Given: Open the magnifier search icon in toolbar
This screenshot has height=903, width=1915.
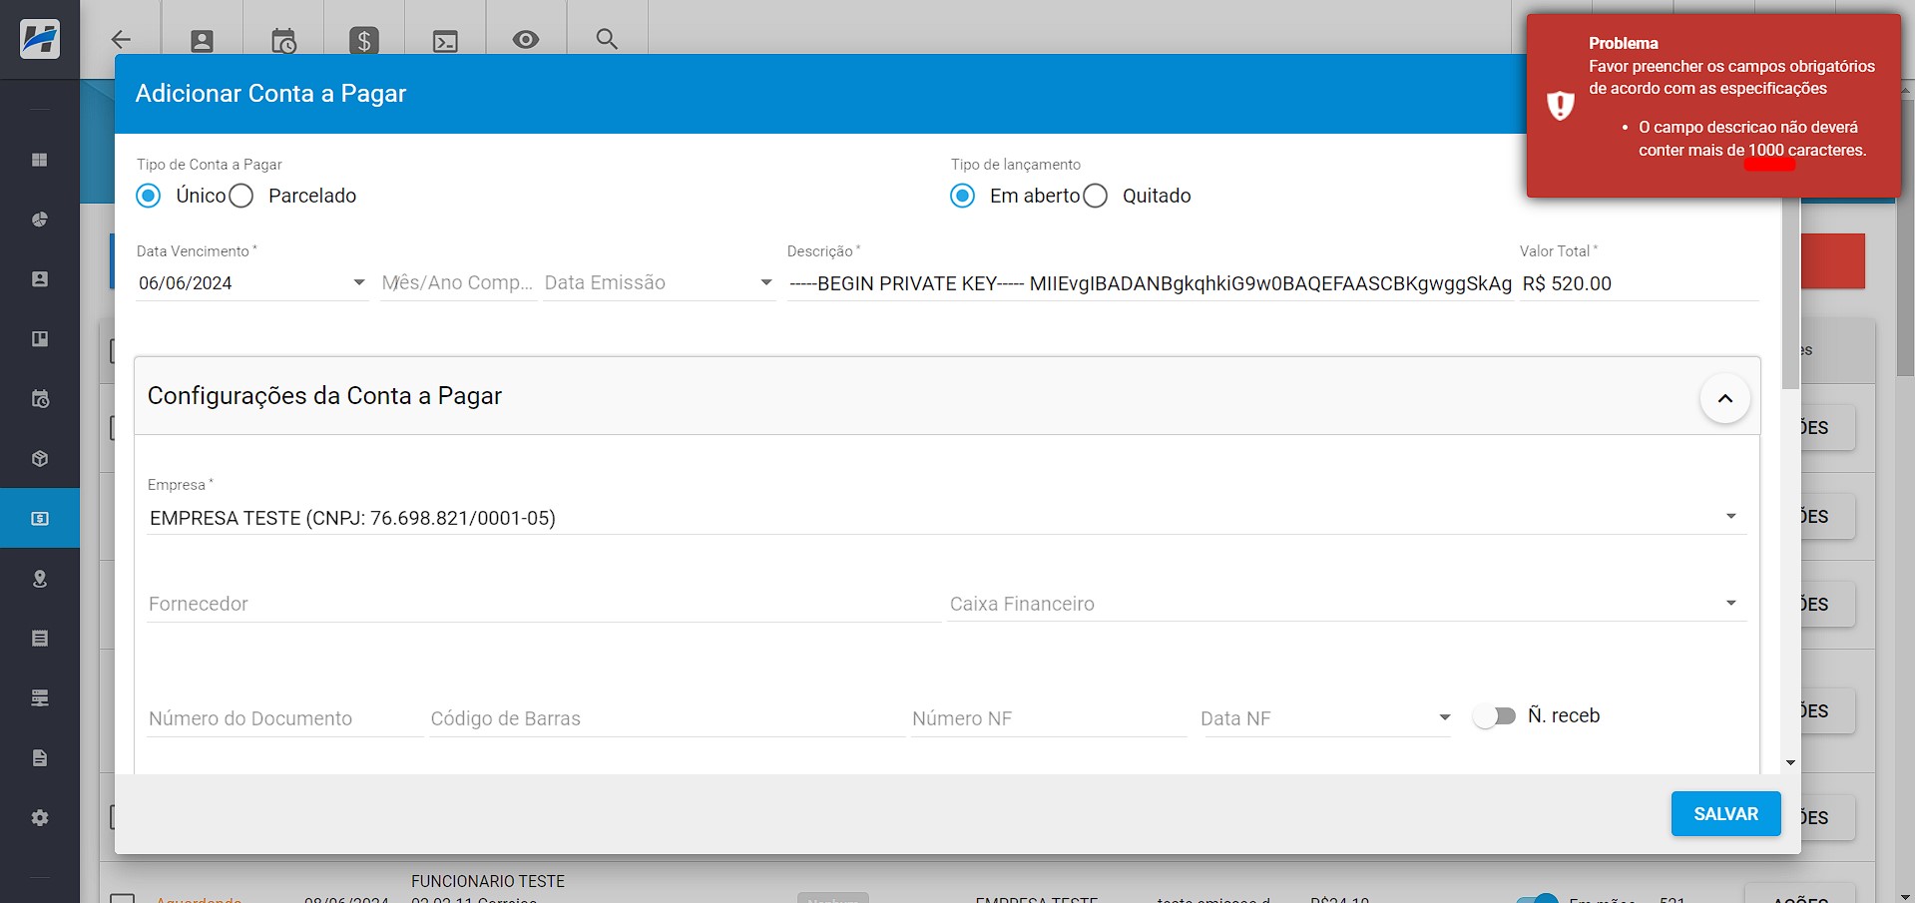Looking at the screenshot, I should [607, 39].
